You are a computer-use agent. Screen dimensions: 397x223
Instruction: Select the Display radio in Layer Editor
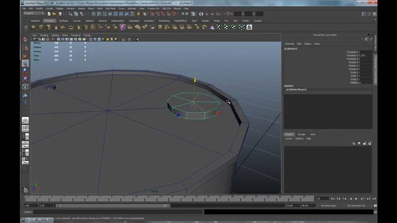coord(288,134)
